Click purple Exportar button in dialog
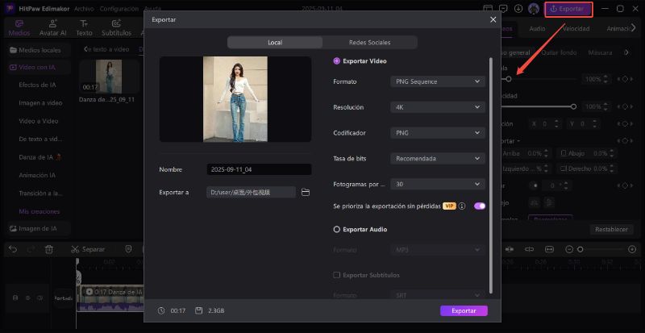 point(464,310)
